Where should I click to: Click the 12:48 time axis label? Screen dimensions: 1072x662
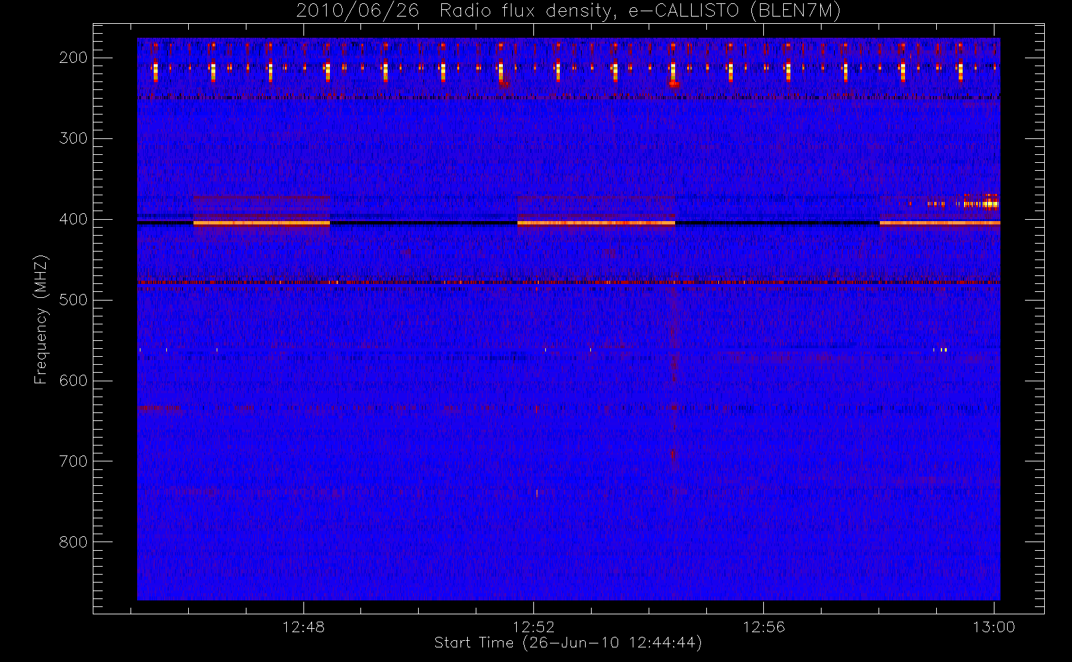click(303, 627)
